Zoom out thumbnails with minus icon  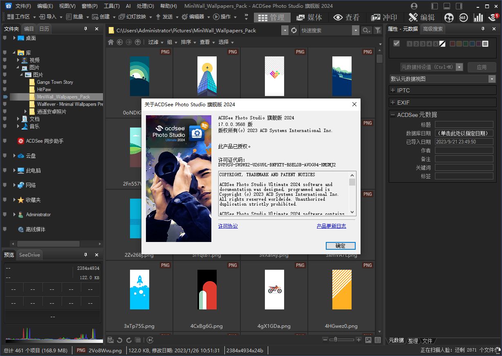(325, 340)
